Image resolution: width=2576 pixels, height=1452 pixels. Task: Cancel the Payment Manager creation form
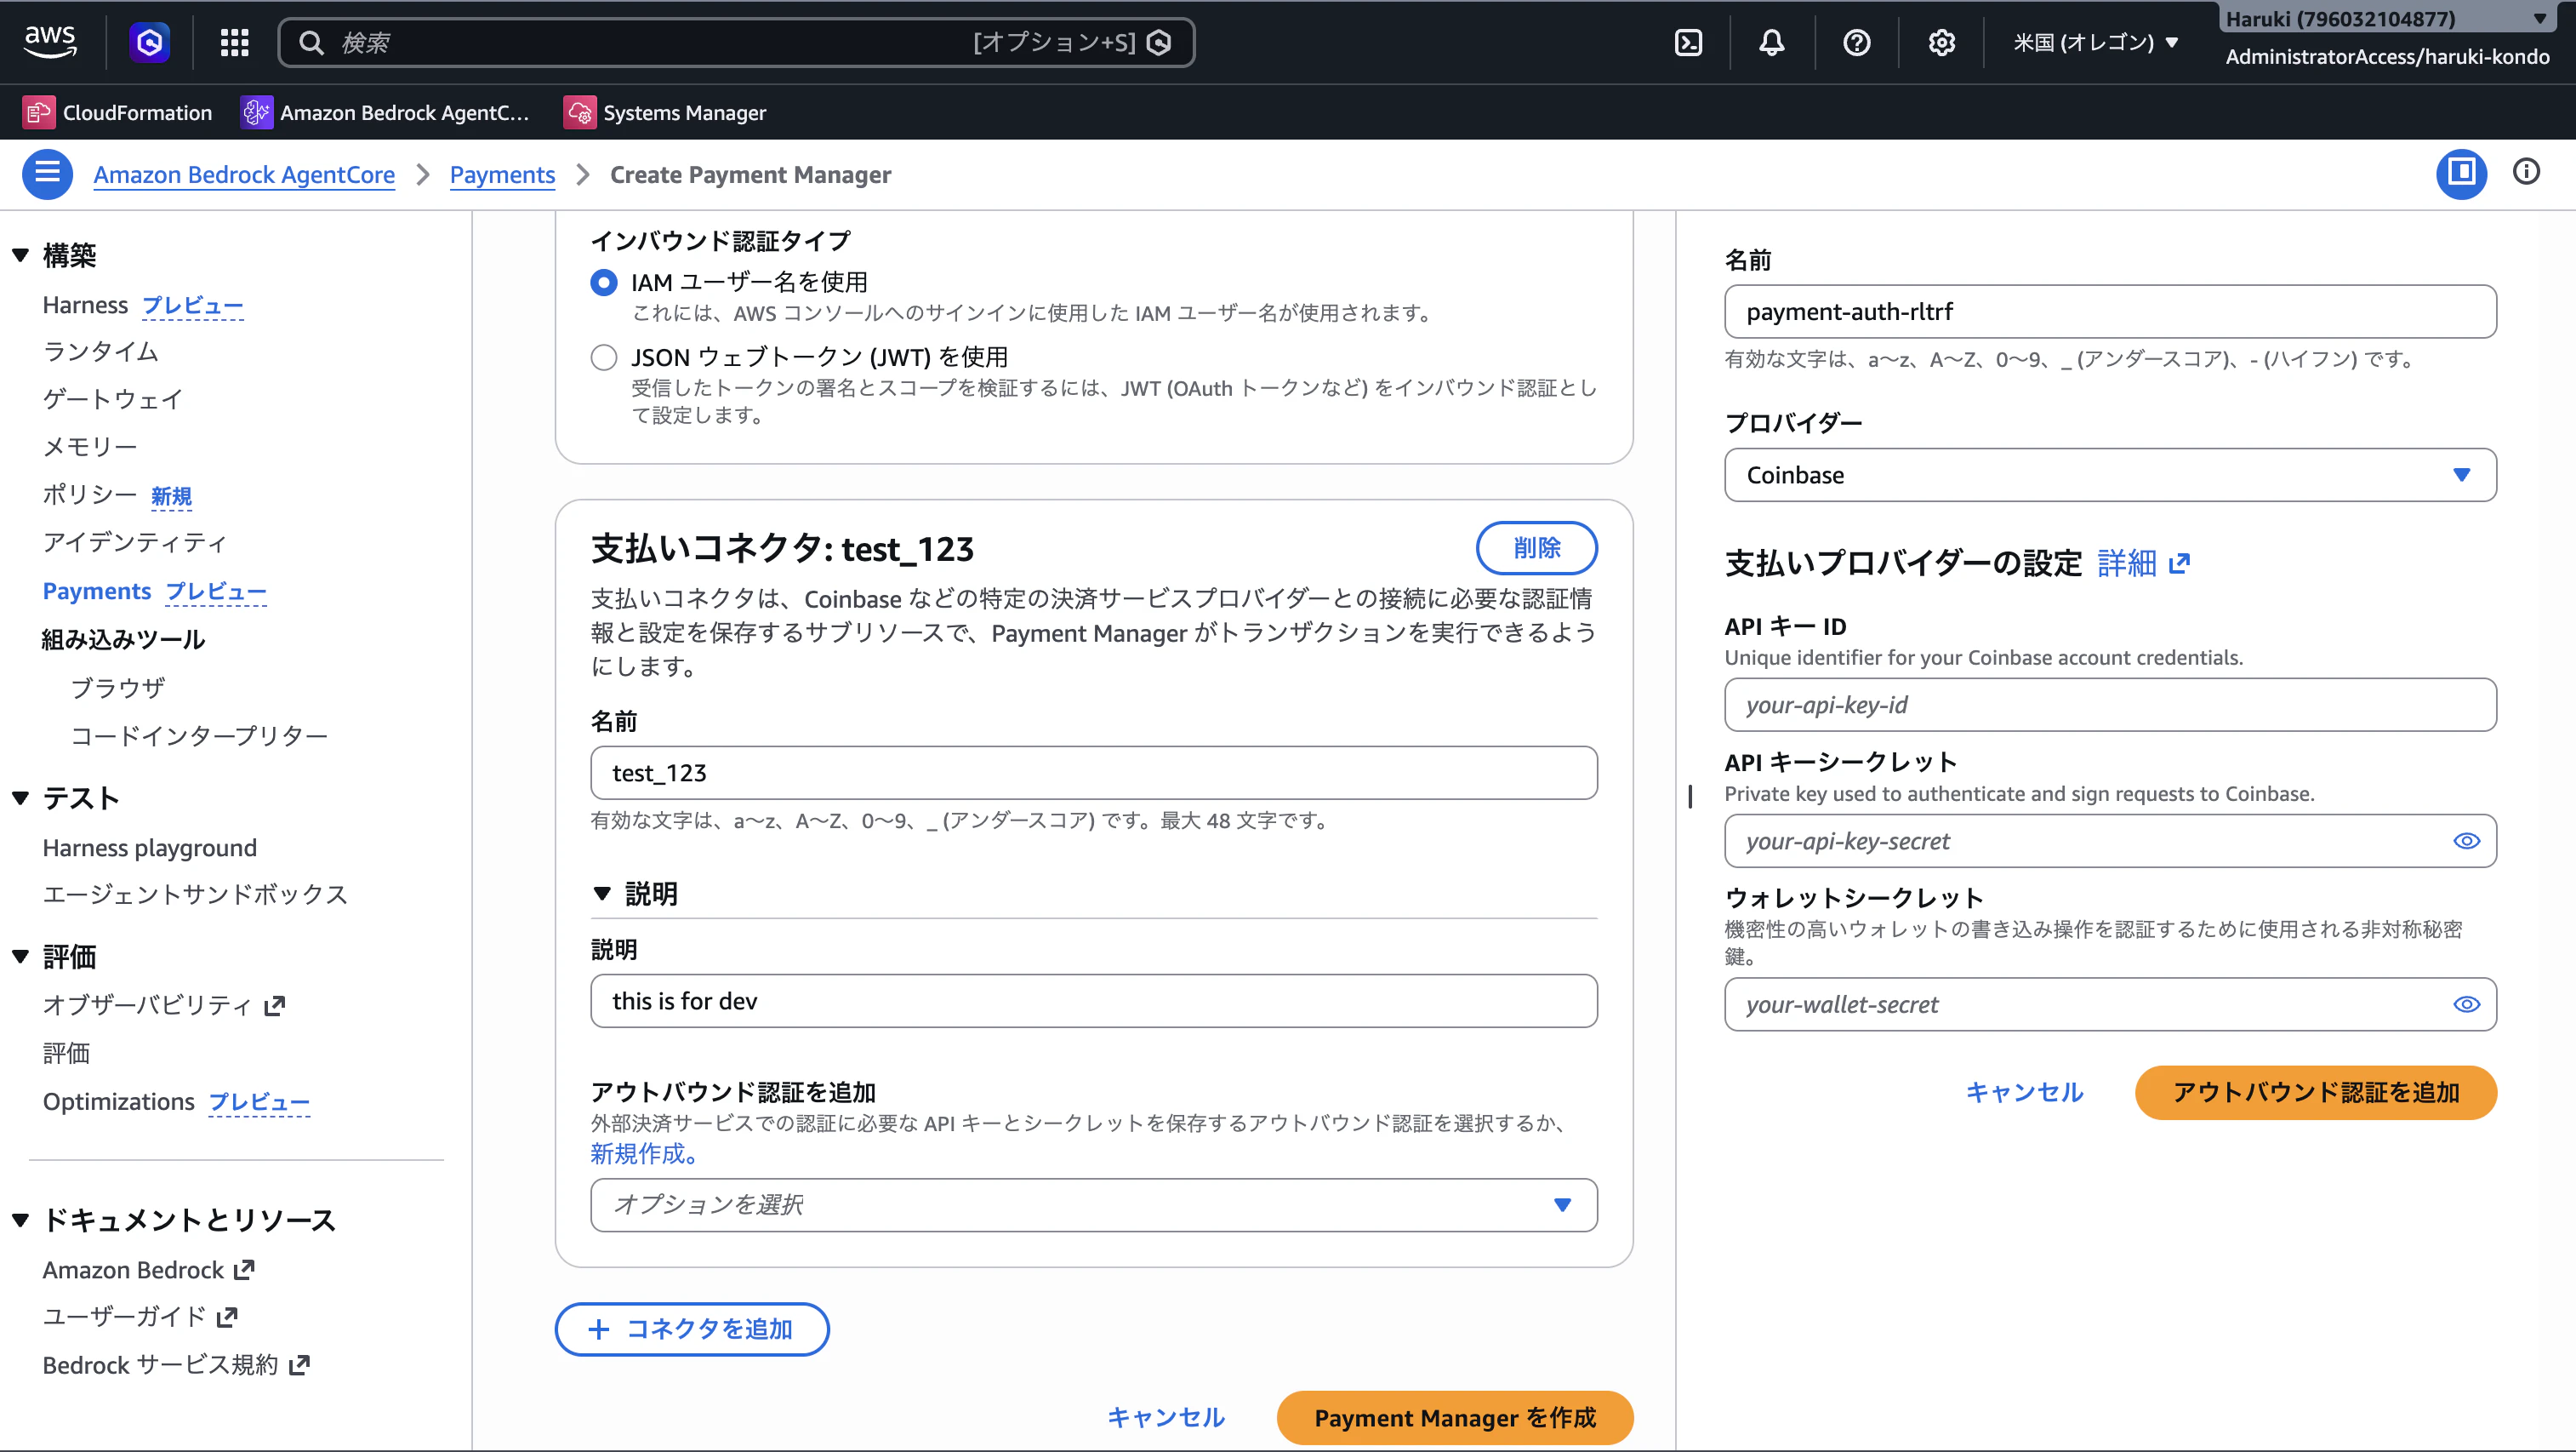click(x=1166, y=1417)
